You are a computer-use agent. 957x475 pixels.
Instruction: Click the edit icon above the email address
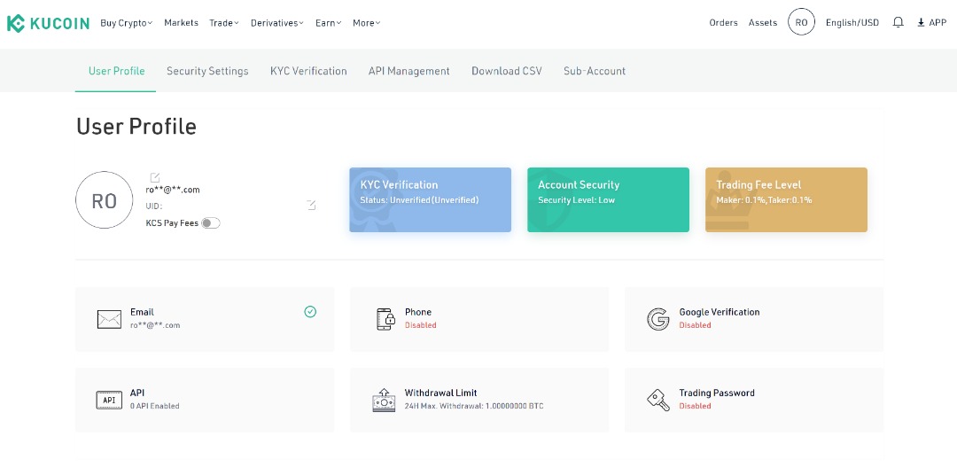[155, 177]
